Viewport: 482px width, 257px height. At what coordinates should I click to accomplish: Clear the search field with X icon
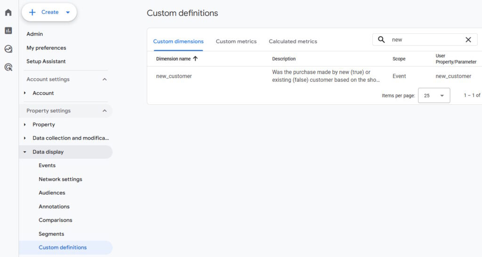click(x=468, y=40)
